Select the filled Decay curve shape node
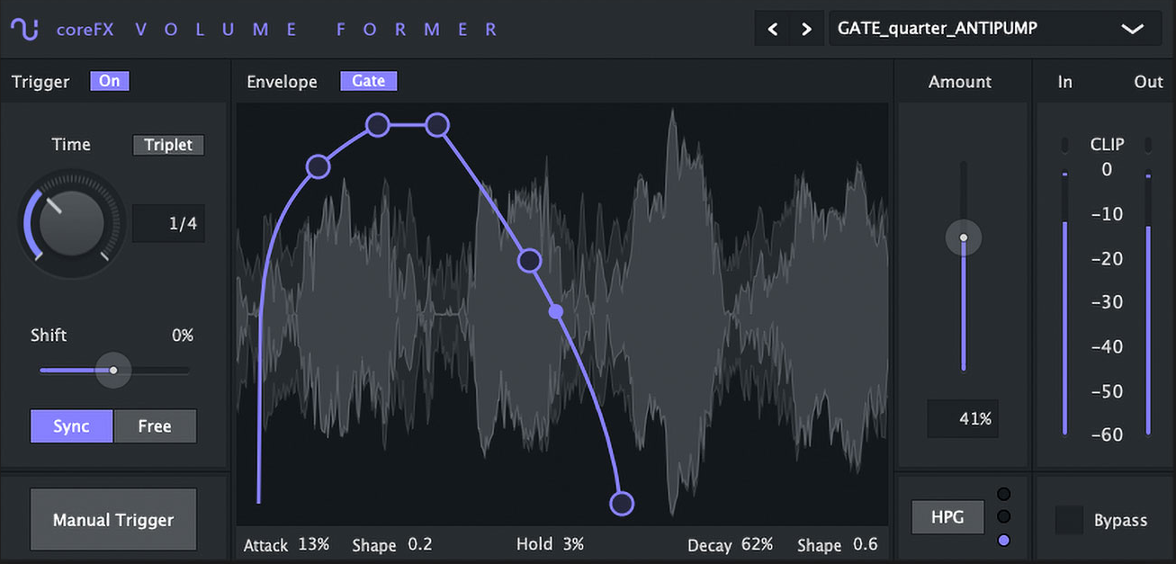1176x564 pixels. coord(555,311)
